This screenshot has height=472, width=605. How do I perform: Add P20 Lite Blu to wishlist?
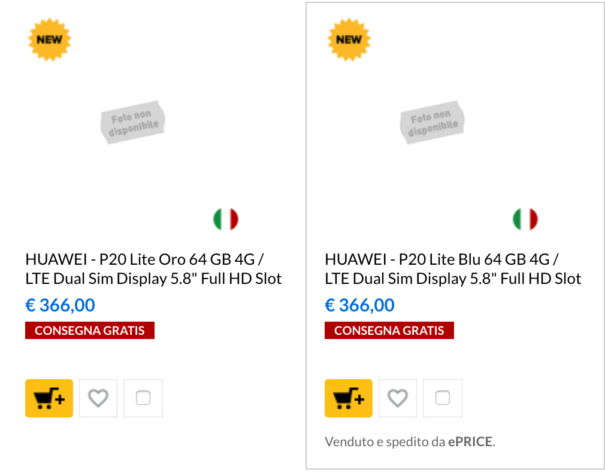click(x=398, y=398)
